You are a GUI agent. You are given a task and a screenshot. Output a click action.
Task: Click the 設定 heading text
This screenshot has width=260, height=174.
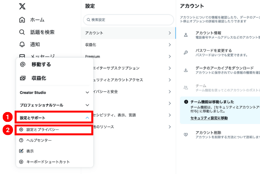tap(90, 6)
